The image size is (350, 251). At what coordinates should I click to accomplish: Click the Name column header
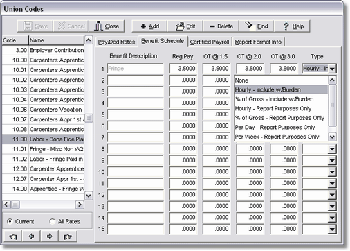pyautogui.click(x=57, y=40)
